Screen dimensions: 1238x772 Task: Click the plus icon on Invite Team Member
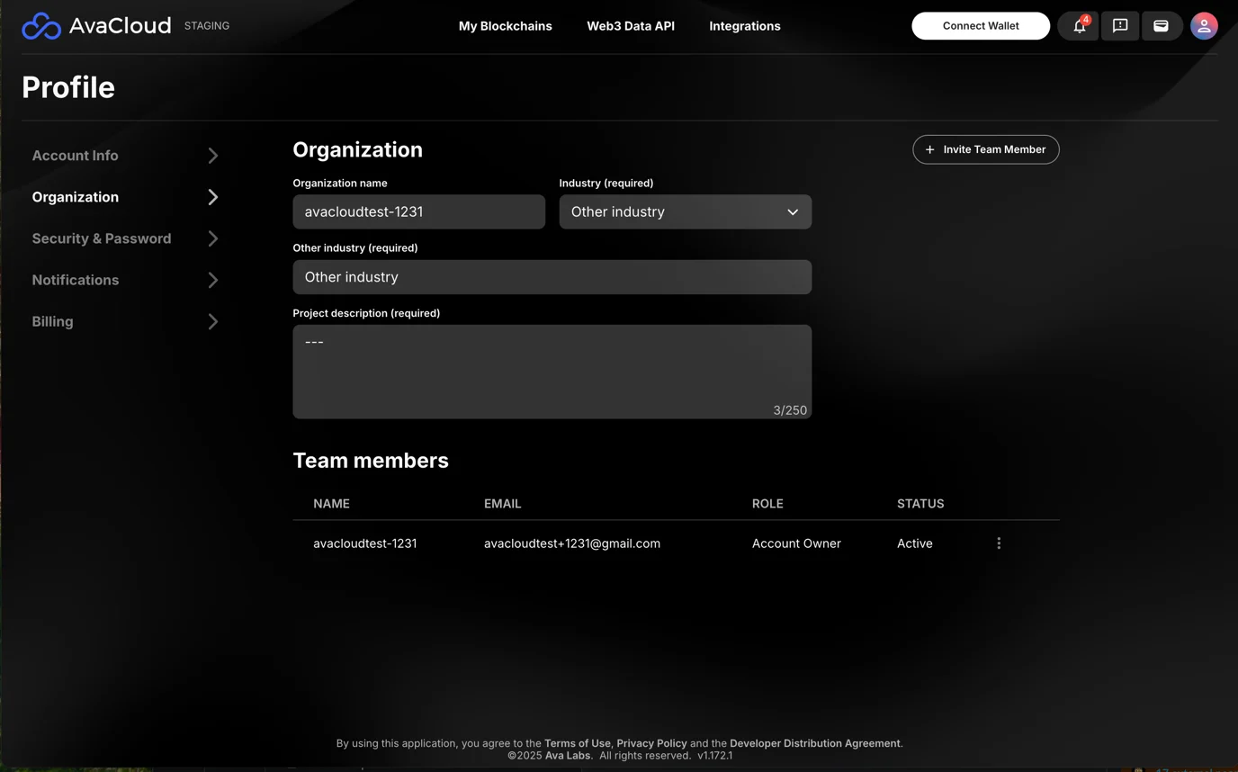[x=928, y=149]
